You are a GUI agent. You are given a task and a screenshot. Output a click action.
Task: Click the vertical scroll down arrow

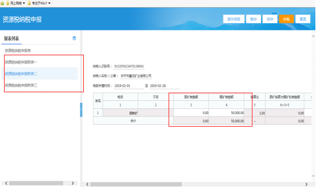coord(313,176)
